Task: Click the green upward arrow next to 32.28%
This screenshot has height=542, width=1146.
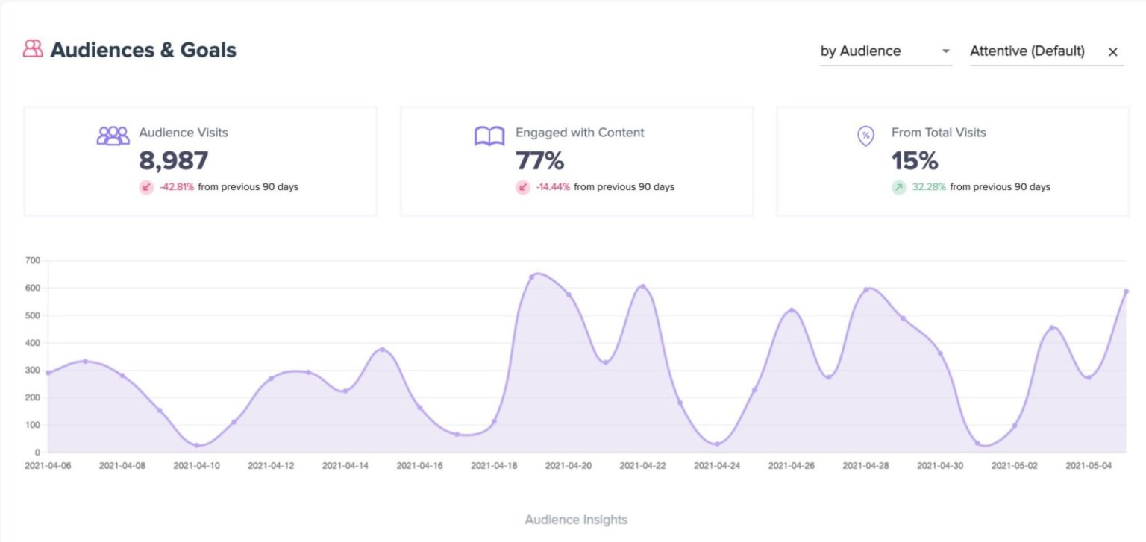Action: tap(898, 187)
